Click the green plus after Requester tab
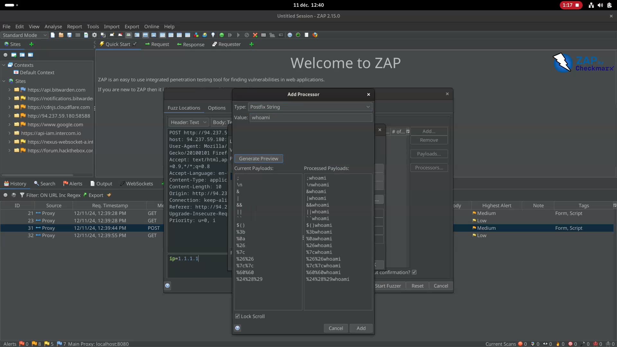 pos(252,44)
